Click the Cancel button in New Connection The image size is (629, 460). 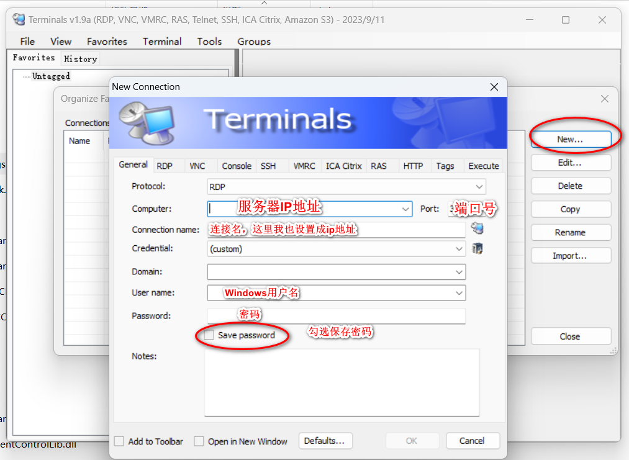[x=473, y=441]
